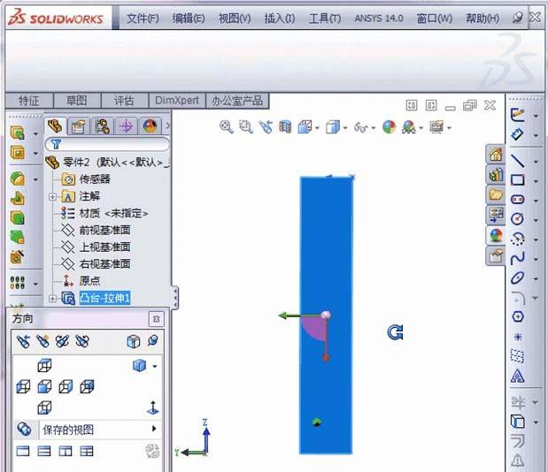Open the 工具(T) menu
548x472 pixels.
click(x=325, y=19)
